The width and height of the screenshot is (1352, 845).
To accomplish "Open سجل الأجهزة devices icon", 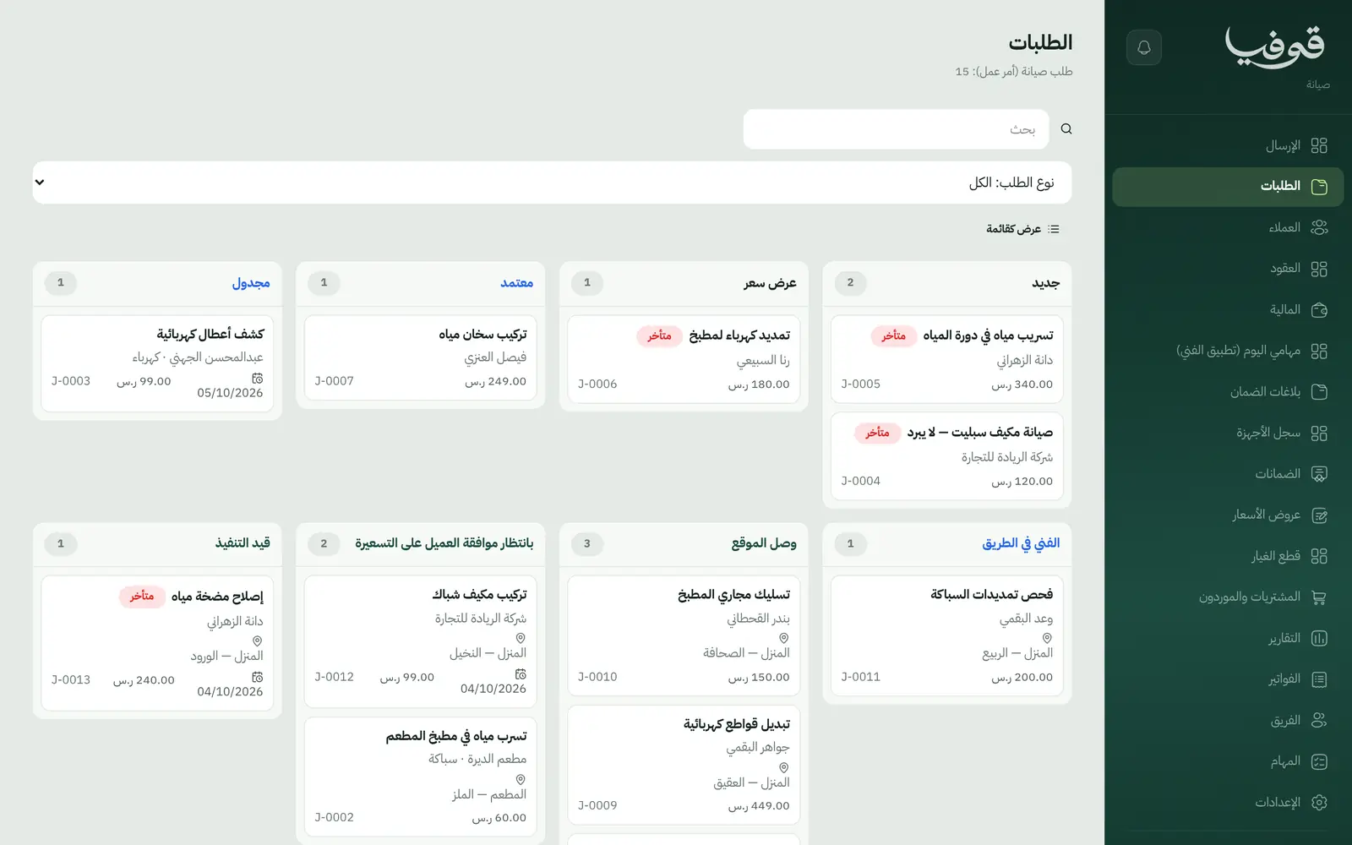I will coord(1319,433).
